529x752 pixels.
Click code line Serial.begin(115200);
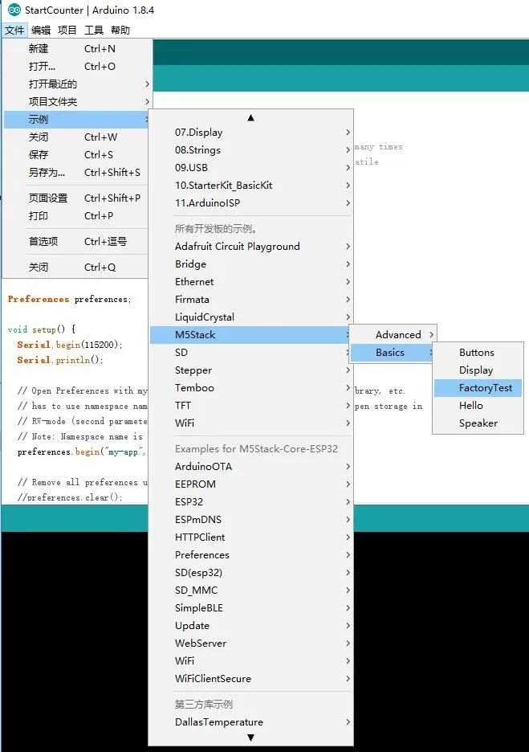point(70,345)
